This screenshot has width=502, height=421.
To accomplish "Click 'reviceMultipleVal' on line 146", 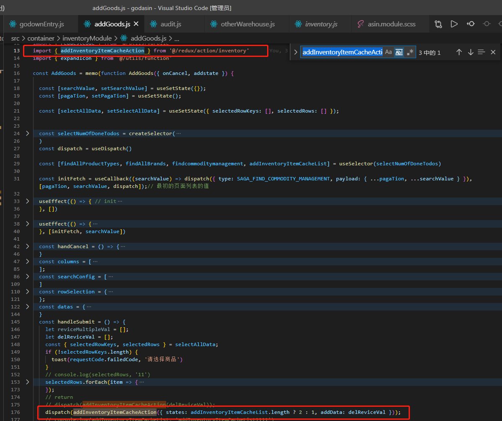I will [x=84, y=329].
